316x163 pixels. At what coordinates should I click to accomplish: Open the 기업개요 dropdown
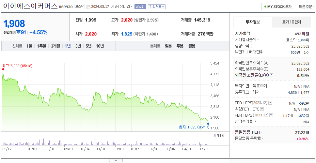[157, 7]
